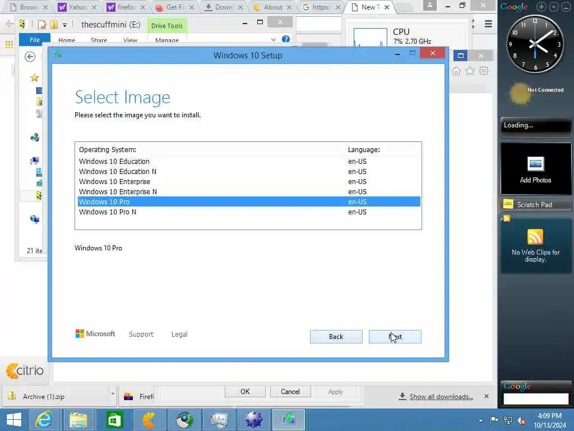Click the muted volume tray icon
This screenshot has width=574, height=431.
click(x=521, y=420)
